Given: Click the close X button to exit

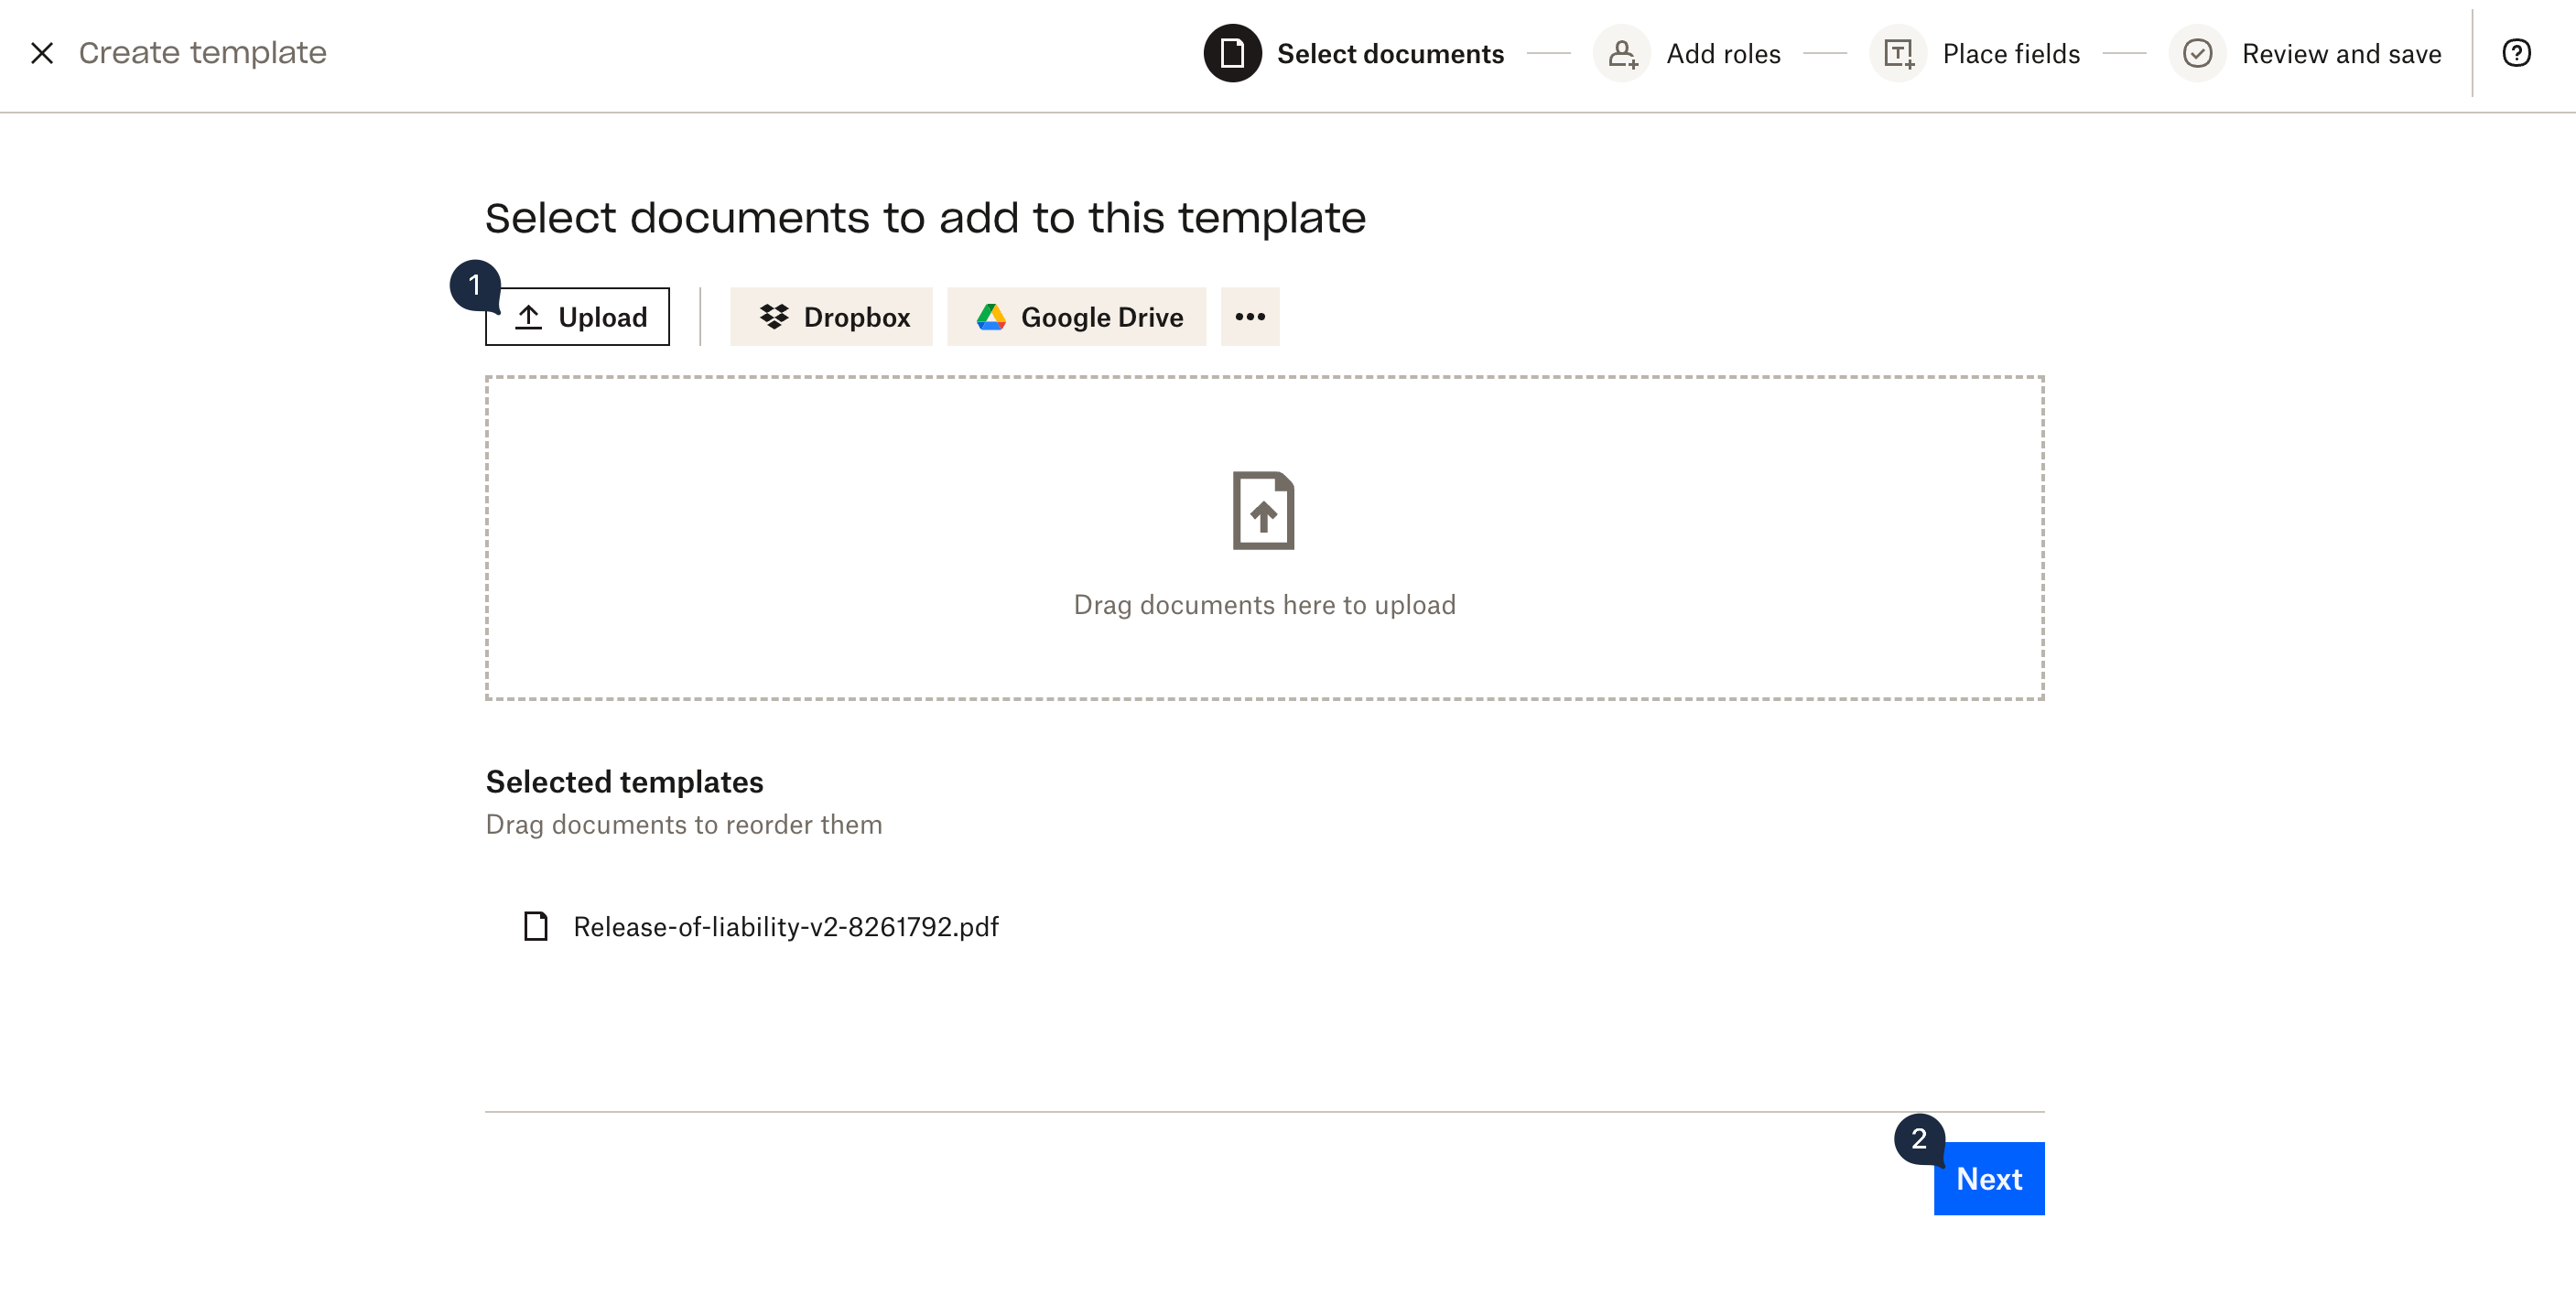Looking at the screenshot, I should click(43, 50).
